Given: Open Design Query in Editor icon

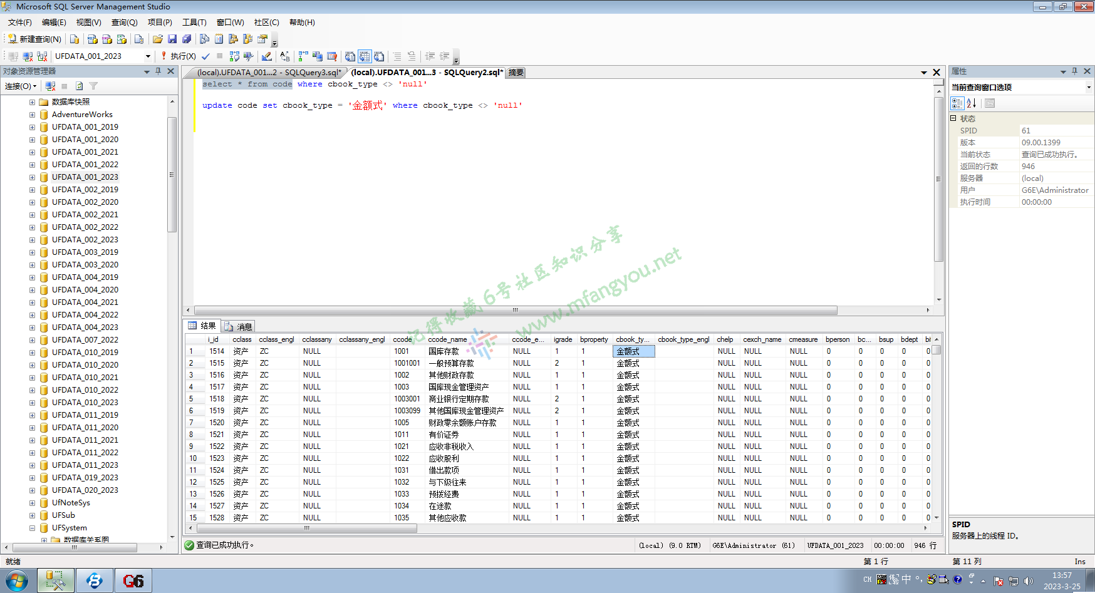Looking at the screenshot, I should click(267, 56).
